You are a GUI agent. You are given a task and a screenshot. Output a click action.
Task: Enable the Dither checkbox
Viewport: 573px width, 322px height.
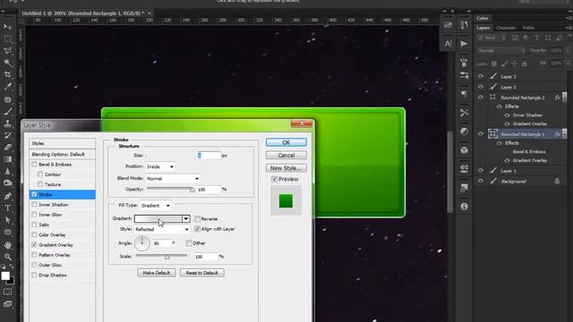pos(189,242)
